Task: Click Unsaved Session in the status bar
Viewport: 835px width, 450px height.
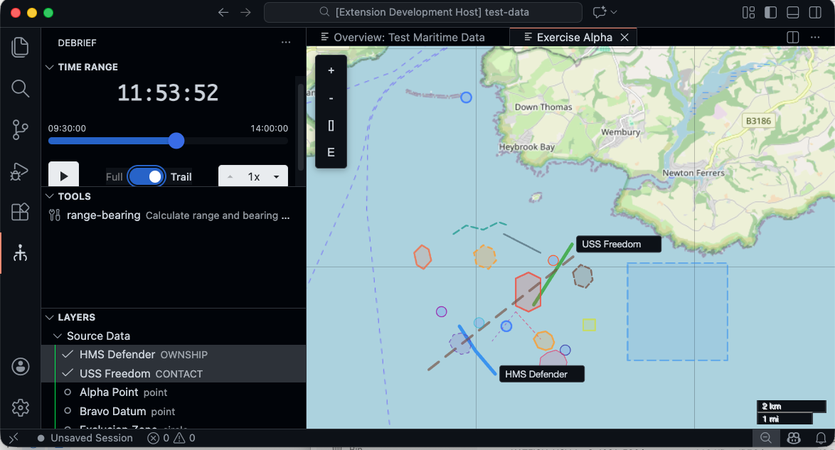Action: pos(91,438)
